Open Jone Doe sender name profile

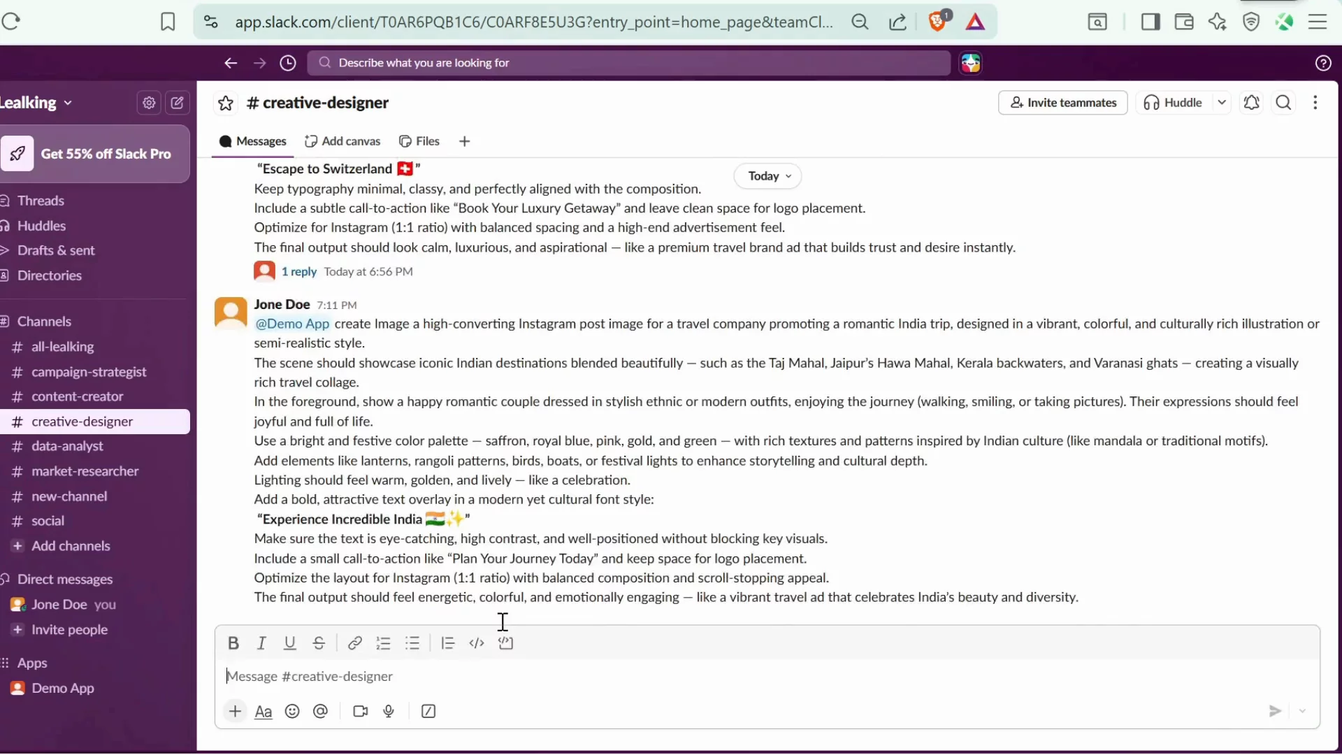point(282,304)
